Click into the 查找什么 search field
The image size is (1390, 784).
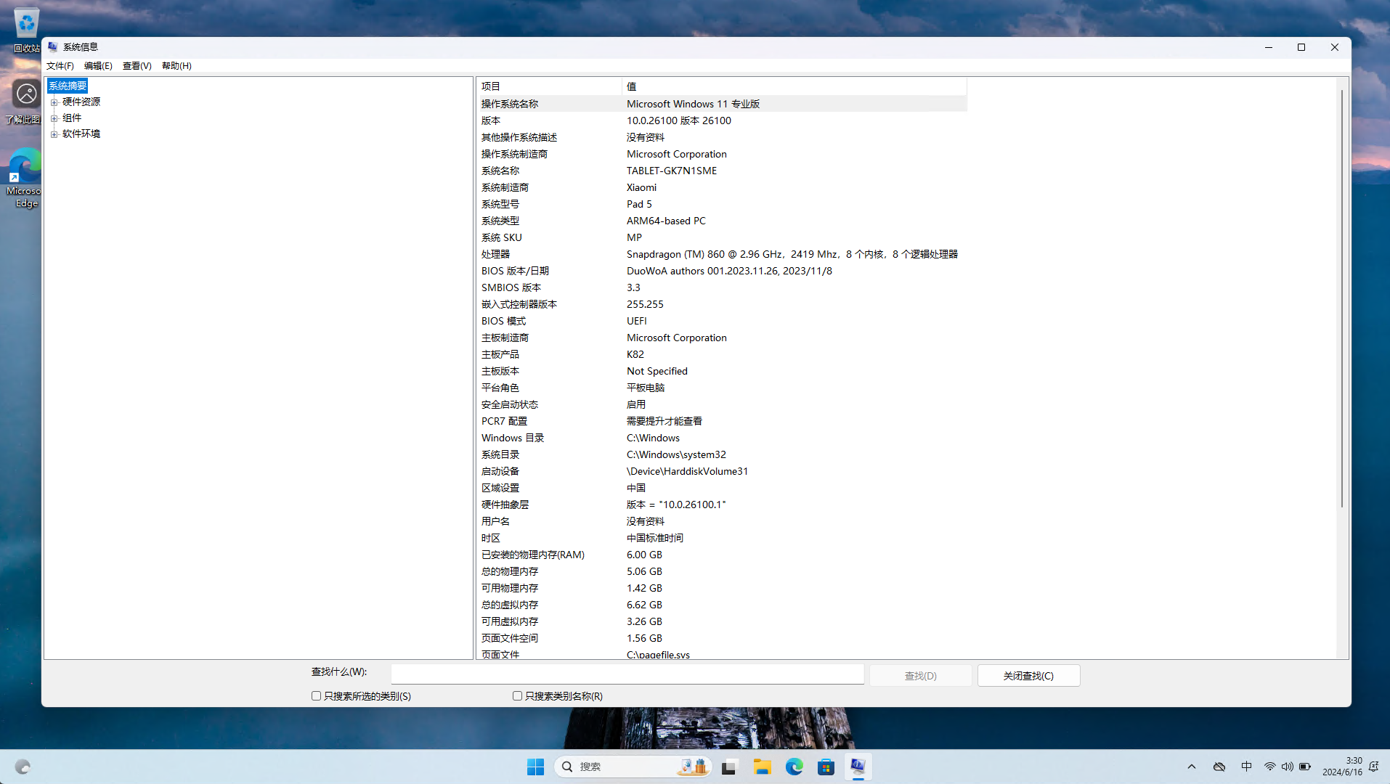click(x=627, y=674)
